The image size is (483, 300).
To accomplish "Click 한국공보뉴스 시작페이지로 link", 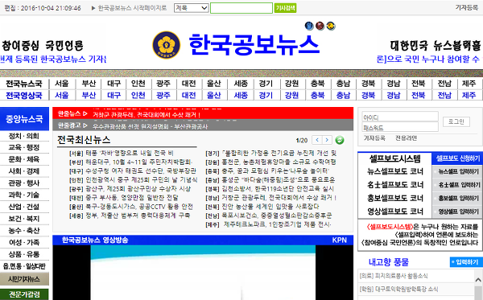I will tap(132, 8).
